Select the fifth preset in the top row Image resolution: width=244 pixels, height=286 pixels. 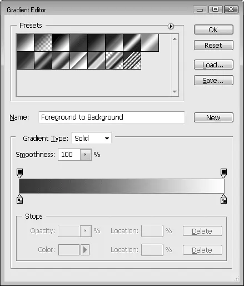pos(96,42)
